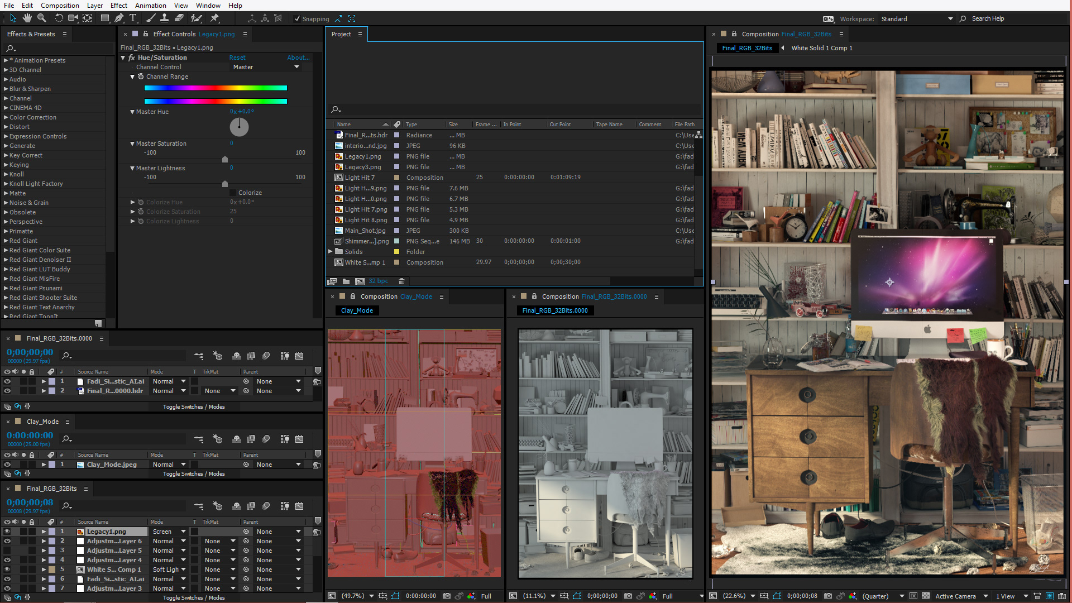Select the Pen tool
Screen dimensions: 1072x603
pyautogui.click(x=119, y=18)
